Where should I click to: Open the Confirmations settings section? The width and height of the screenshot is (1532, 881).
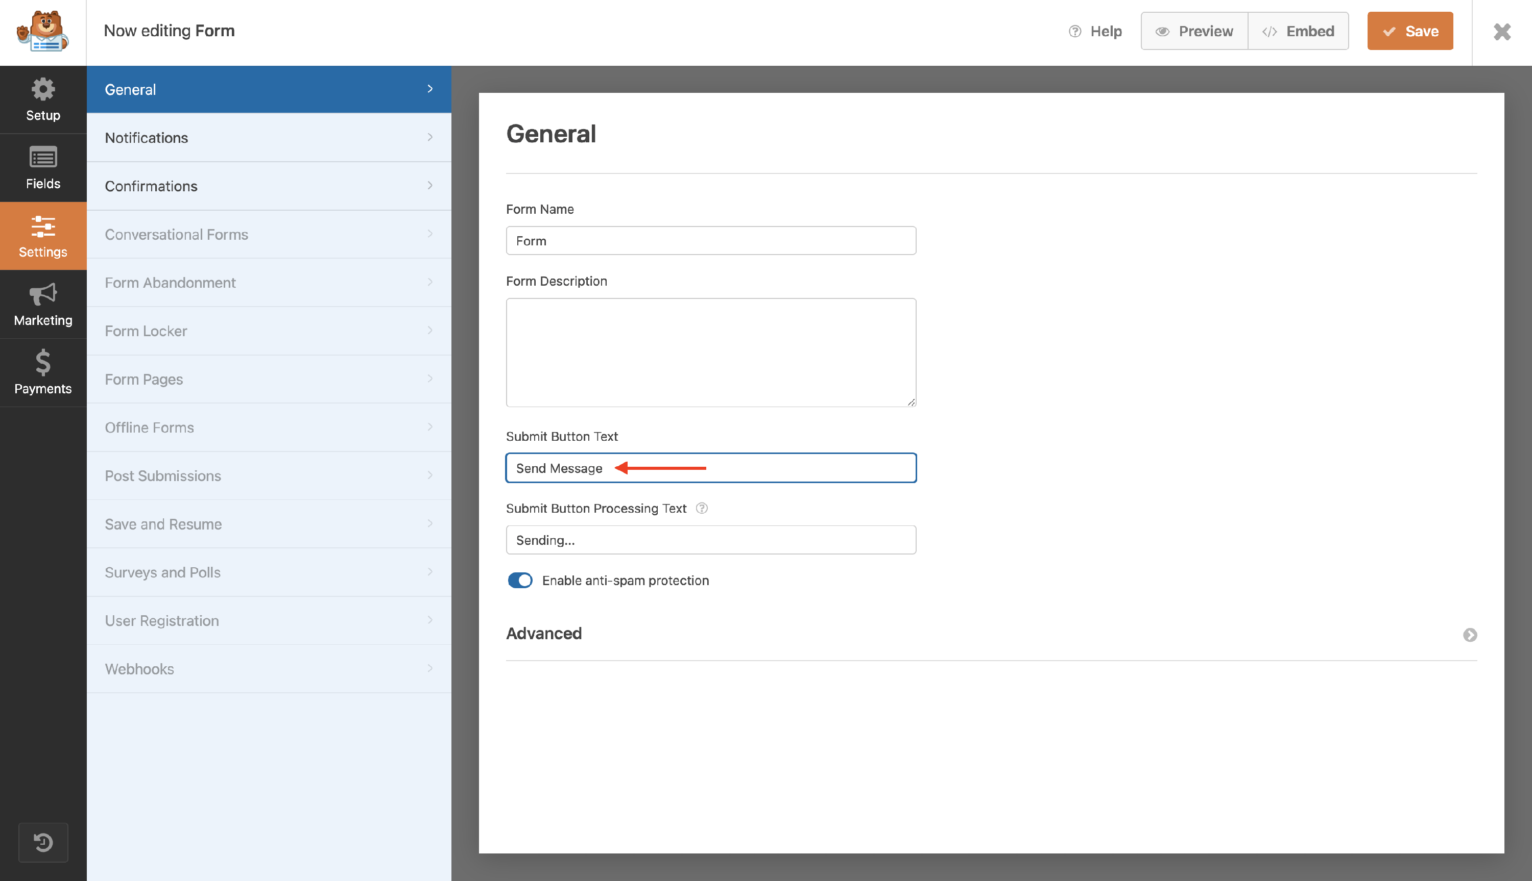coord(269,186)
